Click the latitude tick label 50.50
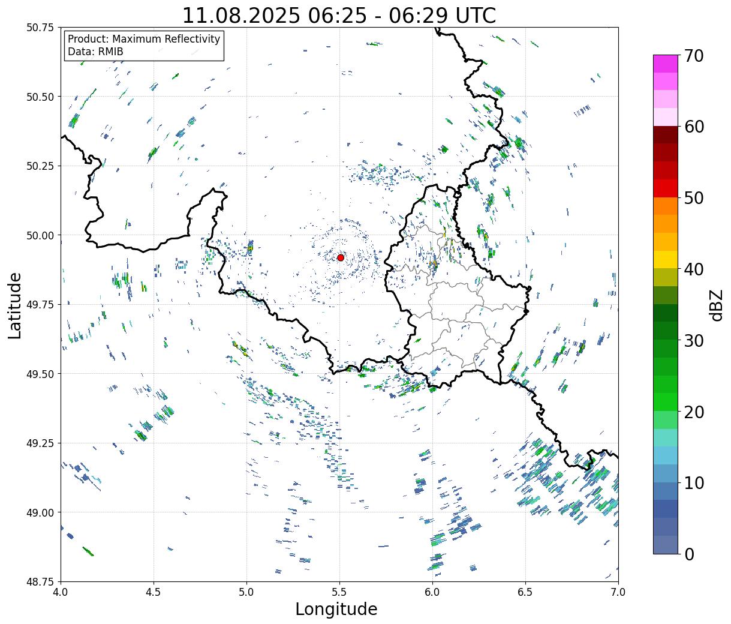The width and height of the screenshot is (731, 624). 40,97
